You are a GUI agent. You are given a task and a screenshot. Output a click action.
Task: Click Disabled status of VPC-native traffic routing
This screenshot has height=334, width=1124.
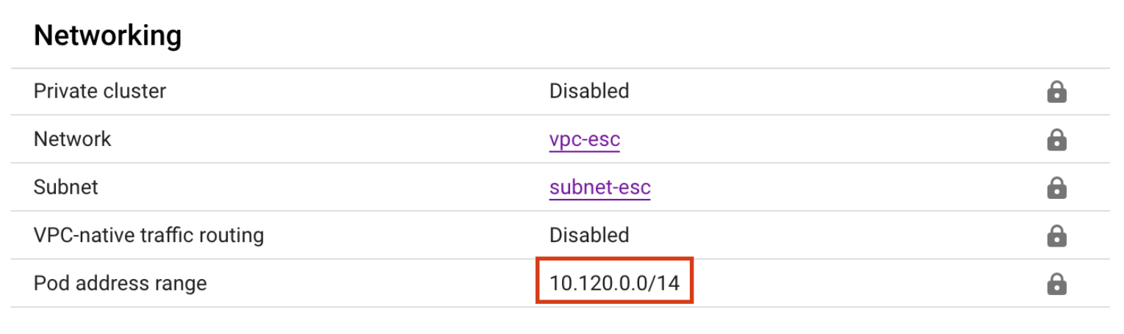pyautogui.click(x=589, y=235)
